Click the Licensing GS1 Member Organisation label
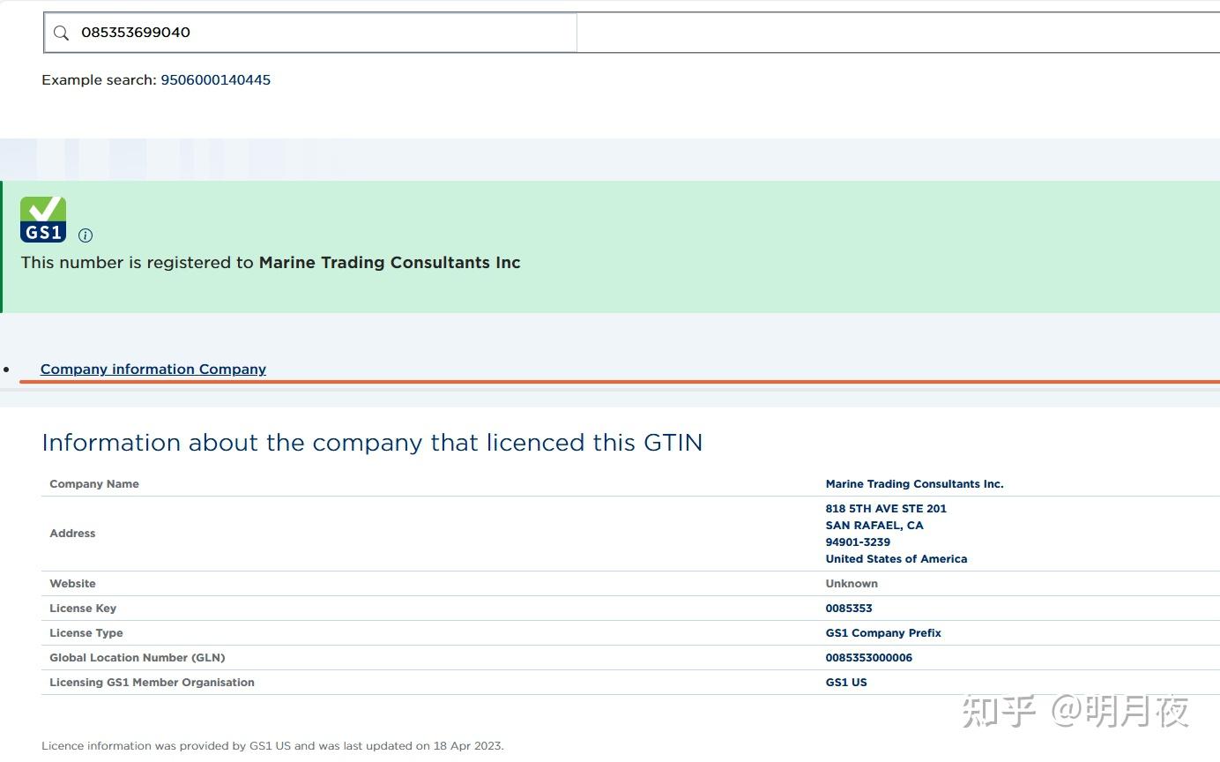Image resolution: width=1220 pixels, height=762 pixels. tap(152, 682)
